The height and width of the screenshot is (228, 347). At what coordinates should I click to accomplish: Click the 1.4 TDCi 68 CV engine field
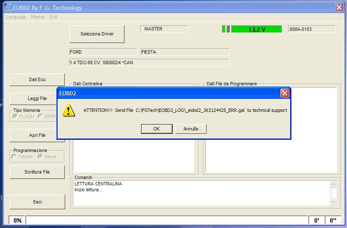click(149, 62)
